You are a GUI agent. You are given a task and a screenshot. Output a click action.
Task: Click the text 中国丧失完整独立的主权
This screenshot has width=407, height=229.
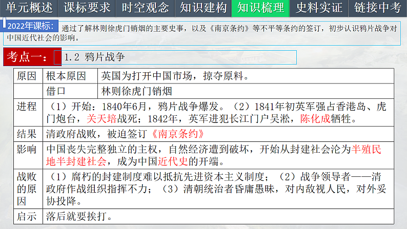pyautogui.click(x=102, y=150)
